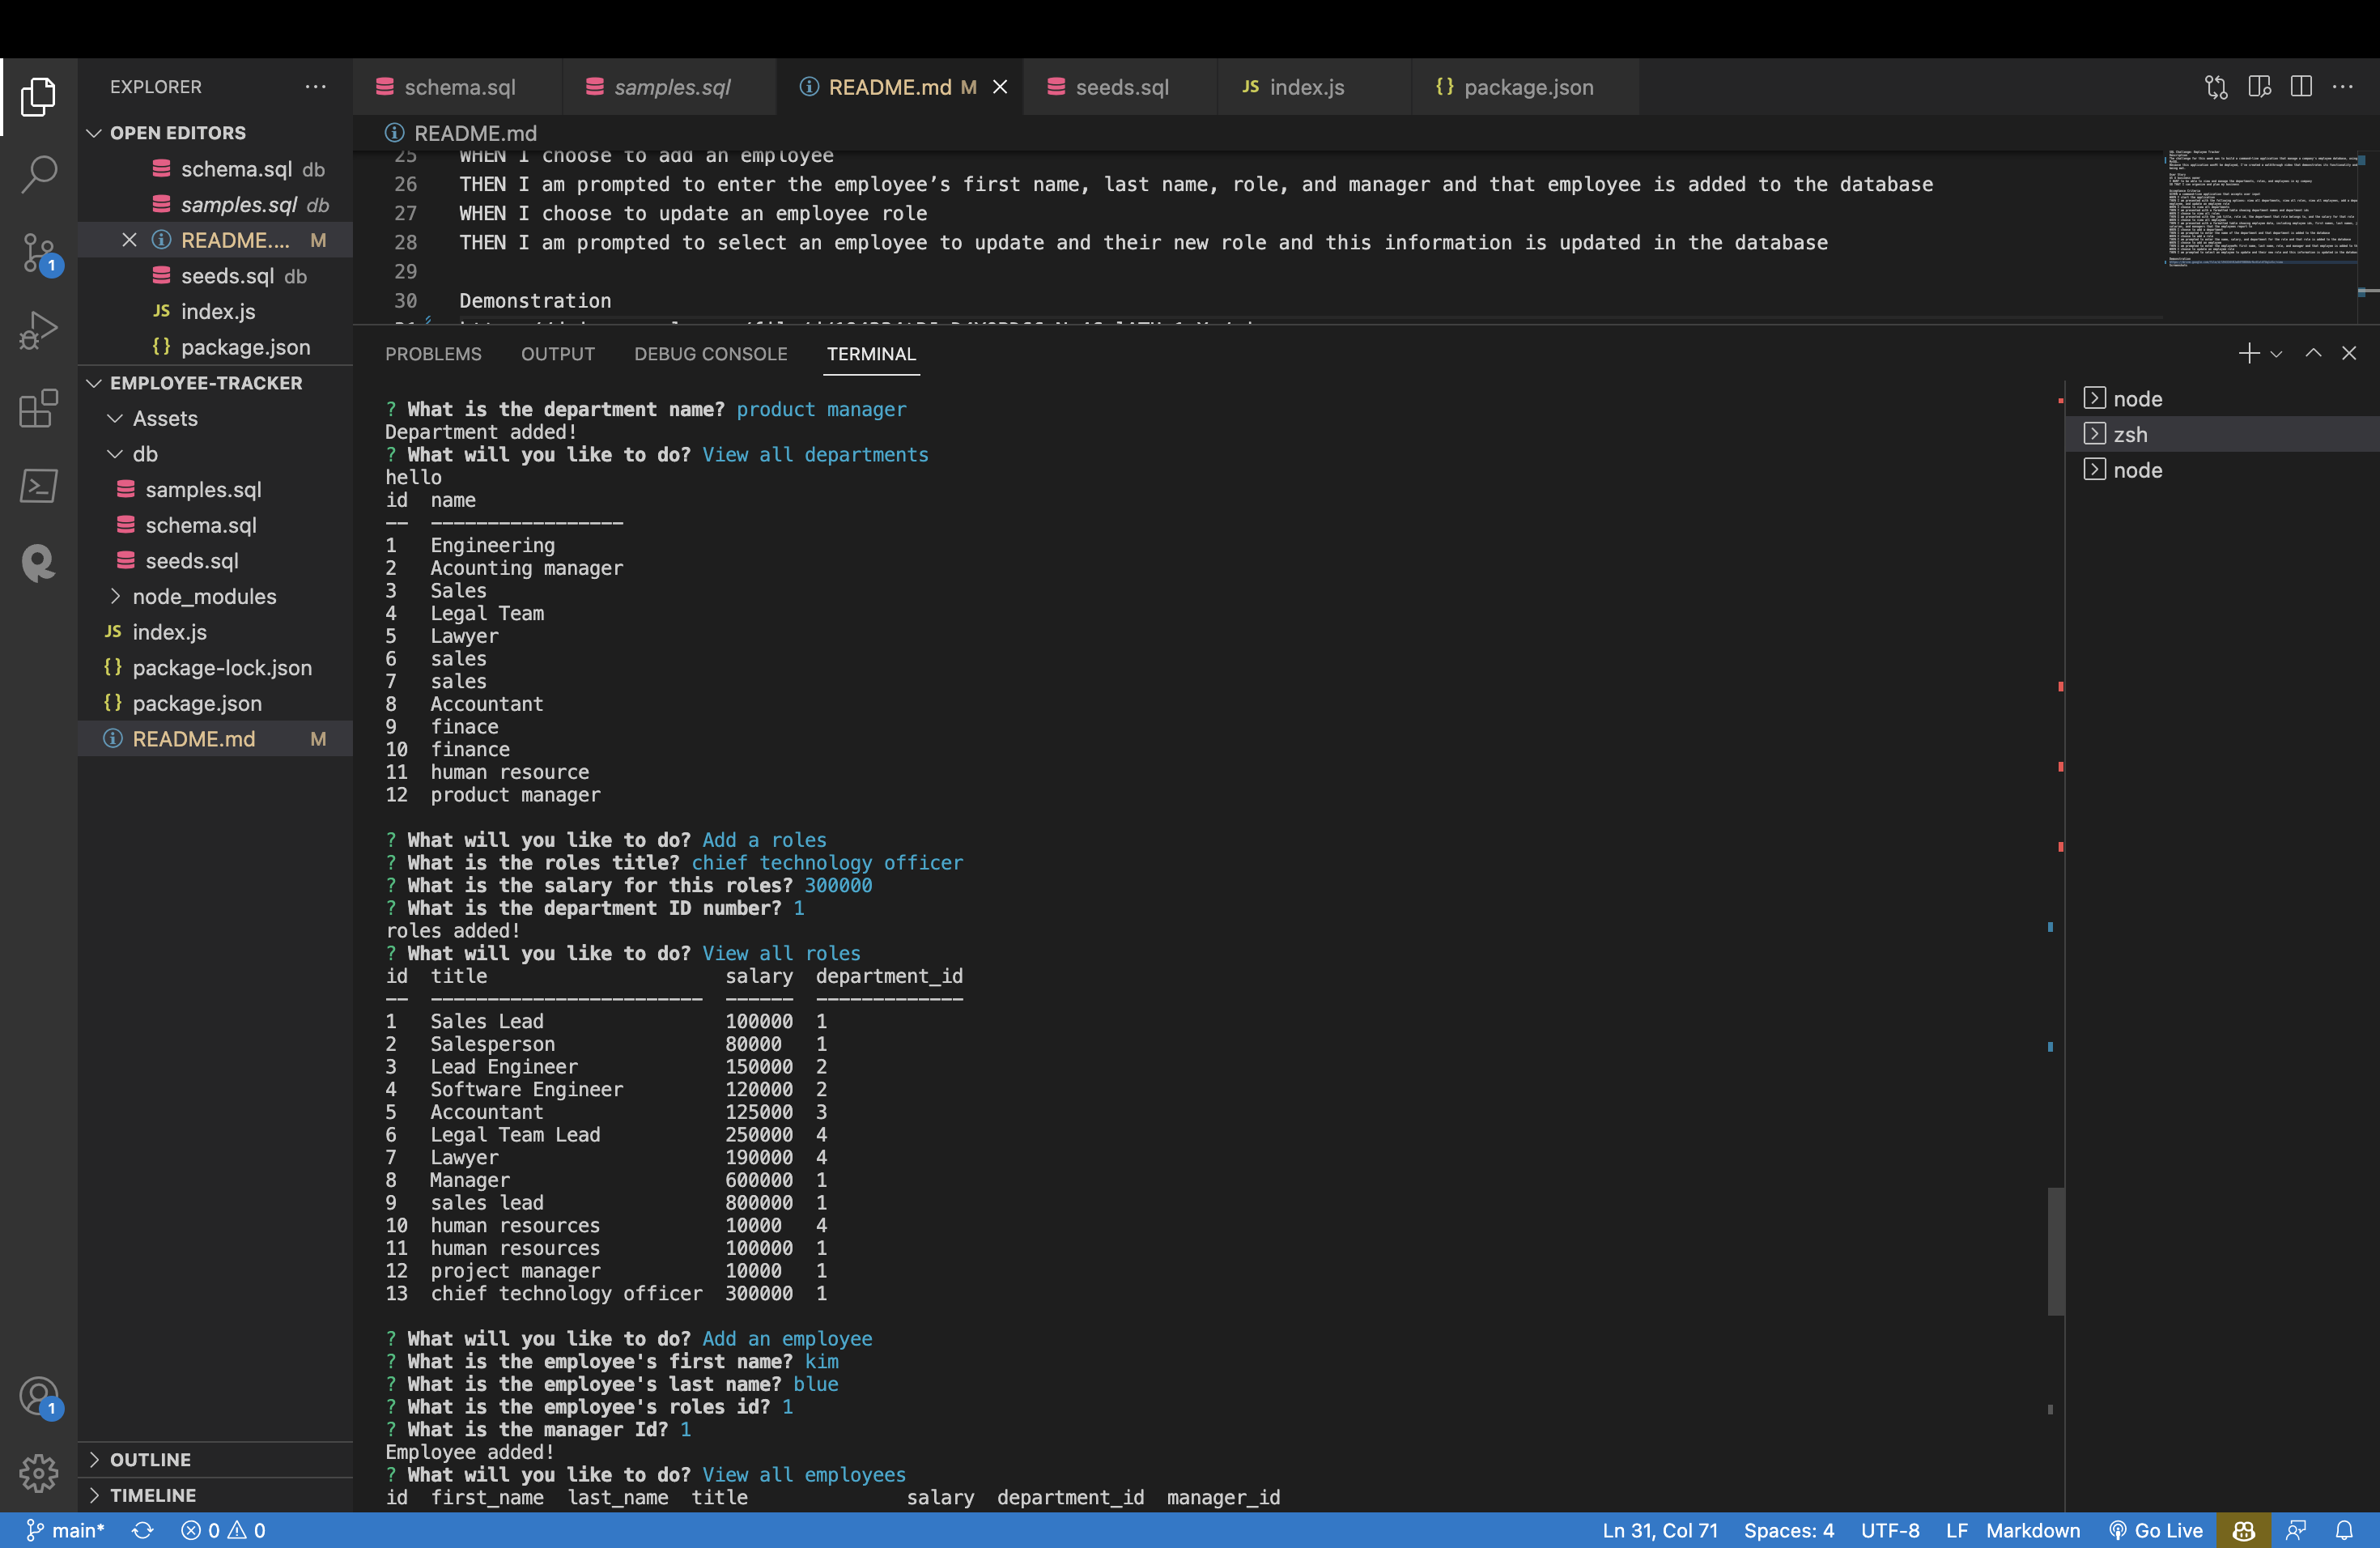The image size is (2380, 1548).
Task: Change indentation via Spaces: 4
Action: point(1789,1530)
